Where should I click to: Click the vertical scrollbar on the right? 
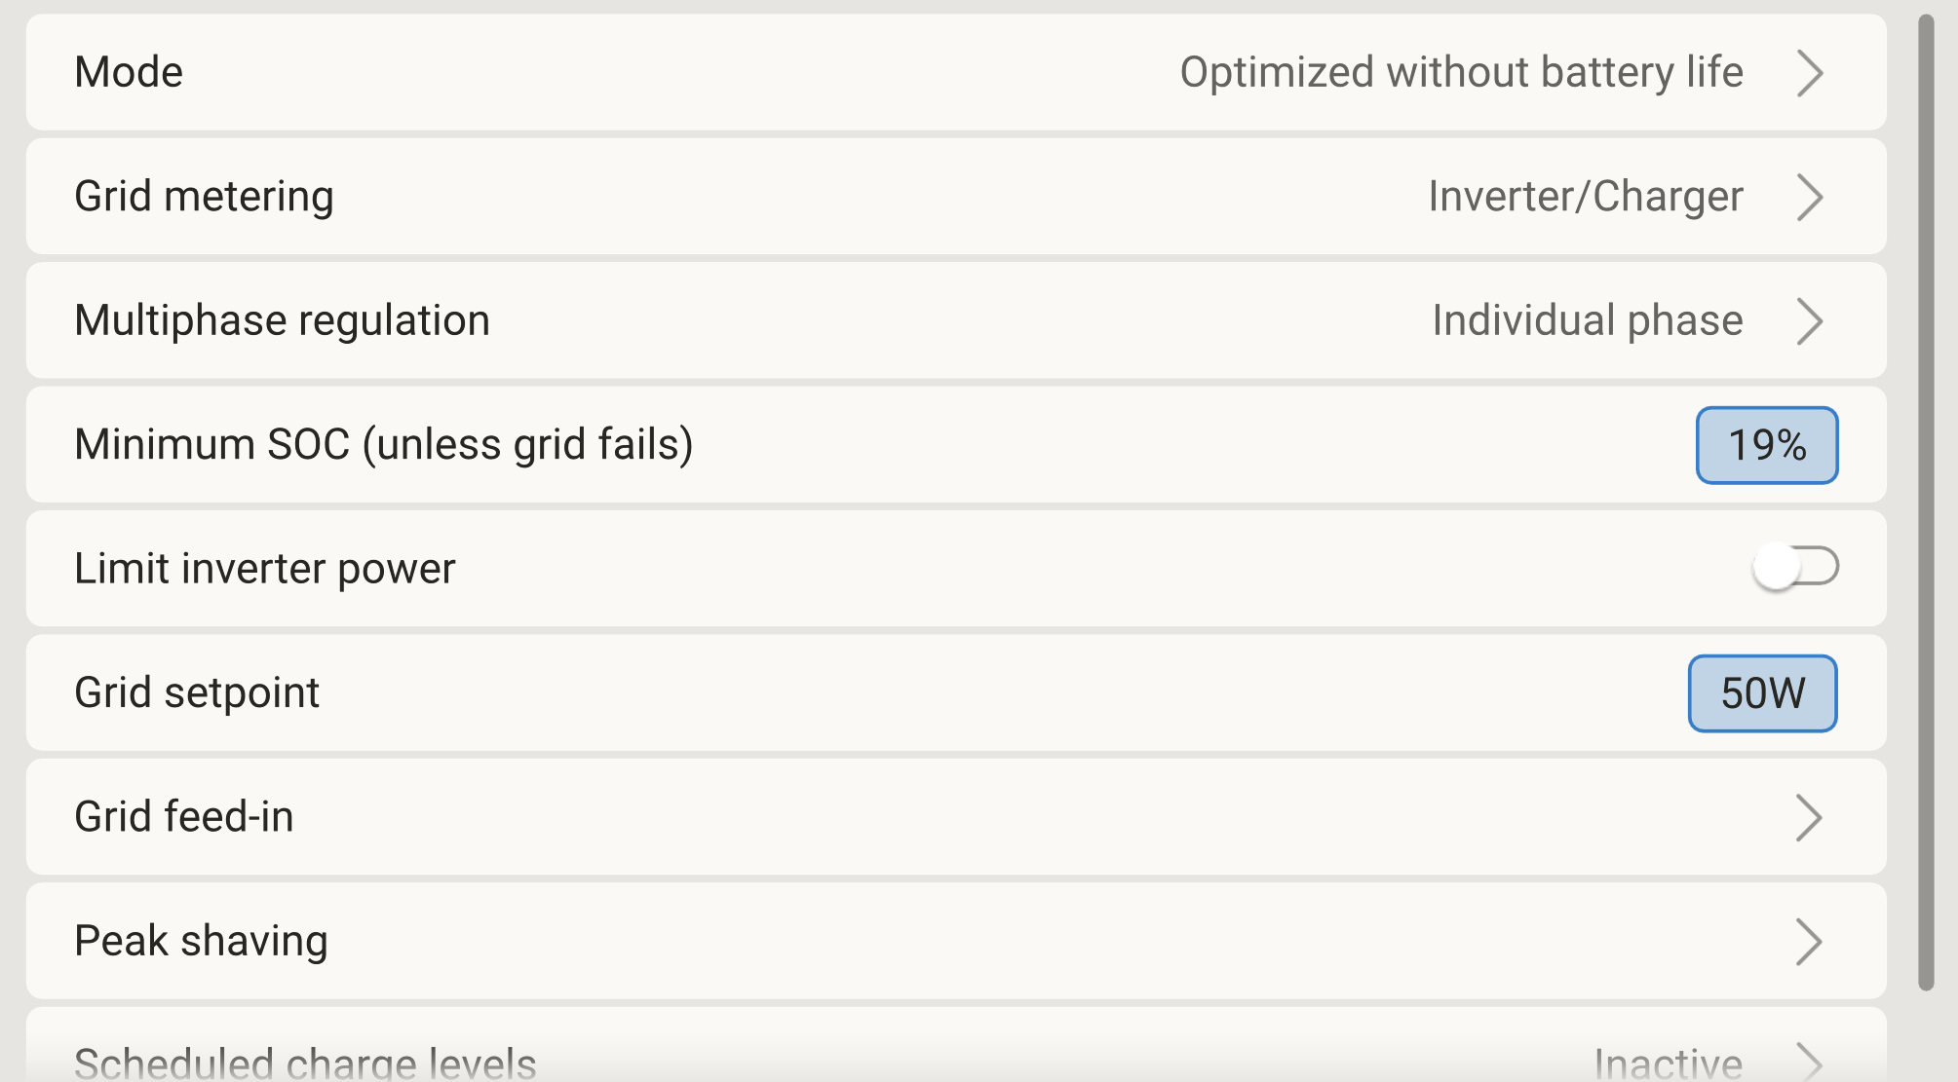point(1926,502)
